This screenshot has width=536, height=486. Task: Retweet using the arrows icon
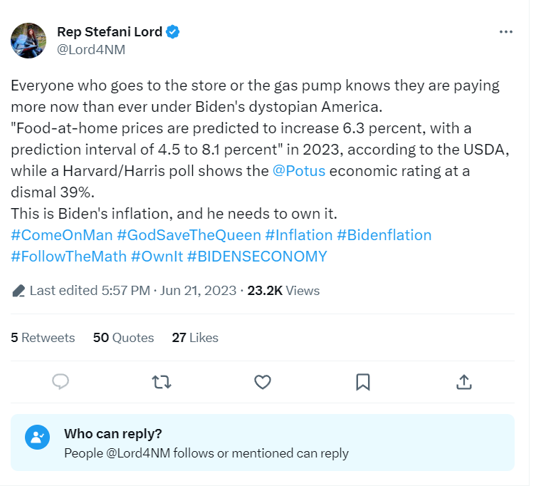[162, 382]
